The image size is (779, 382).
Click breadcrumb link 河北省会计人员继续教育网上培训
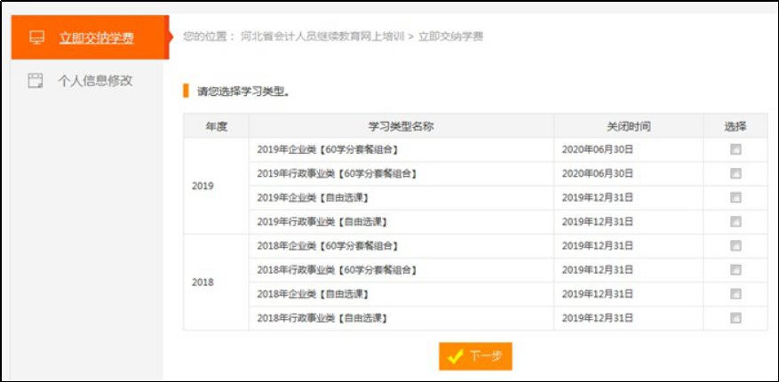(322, 36)
